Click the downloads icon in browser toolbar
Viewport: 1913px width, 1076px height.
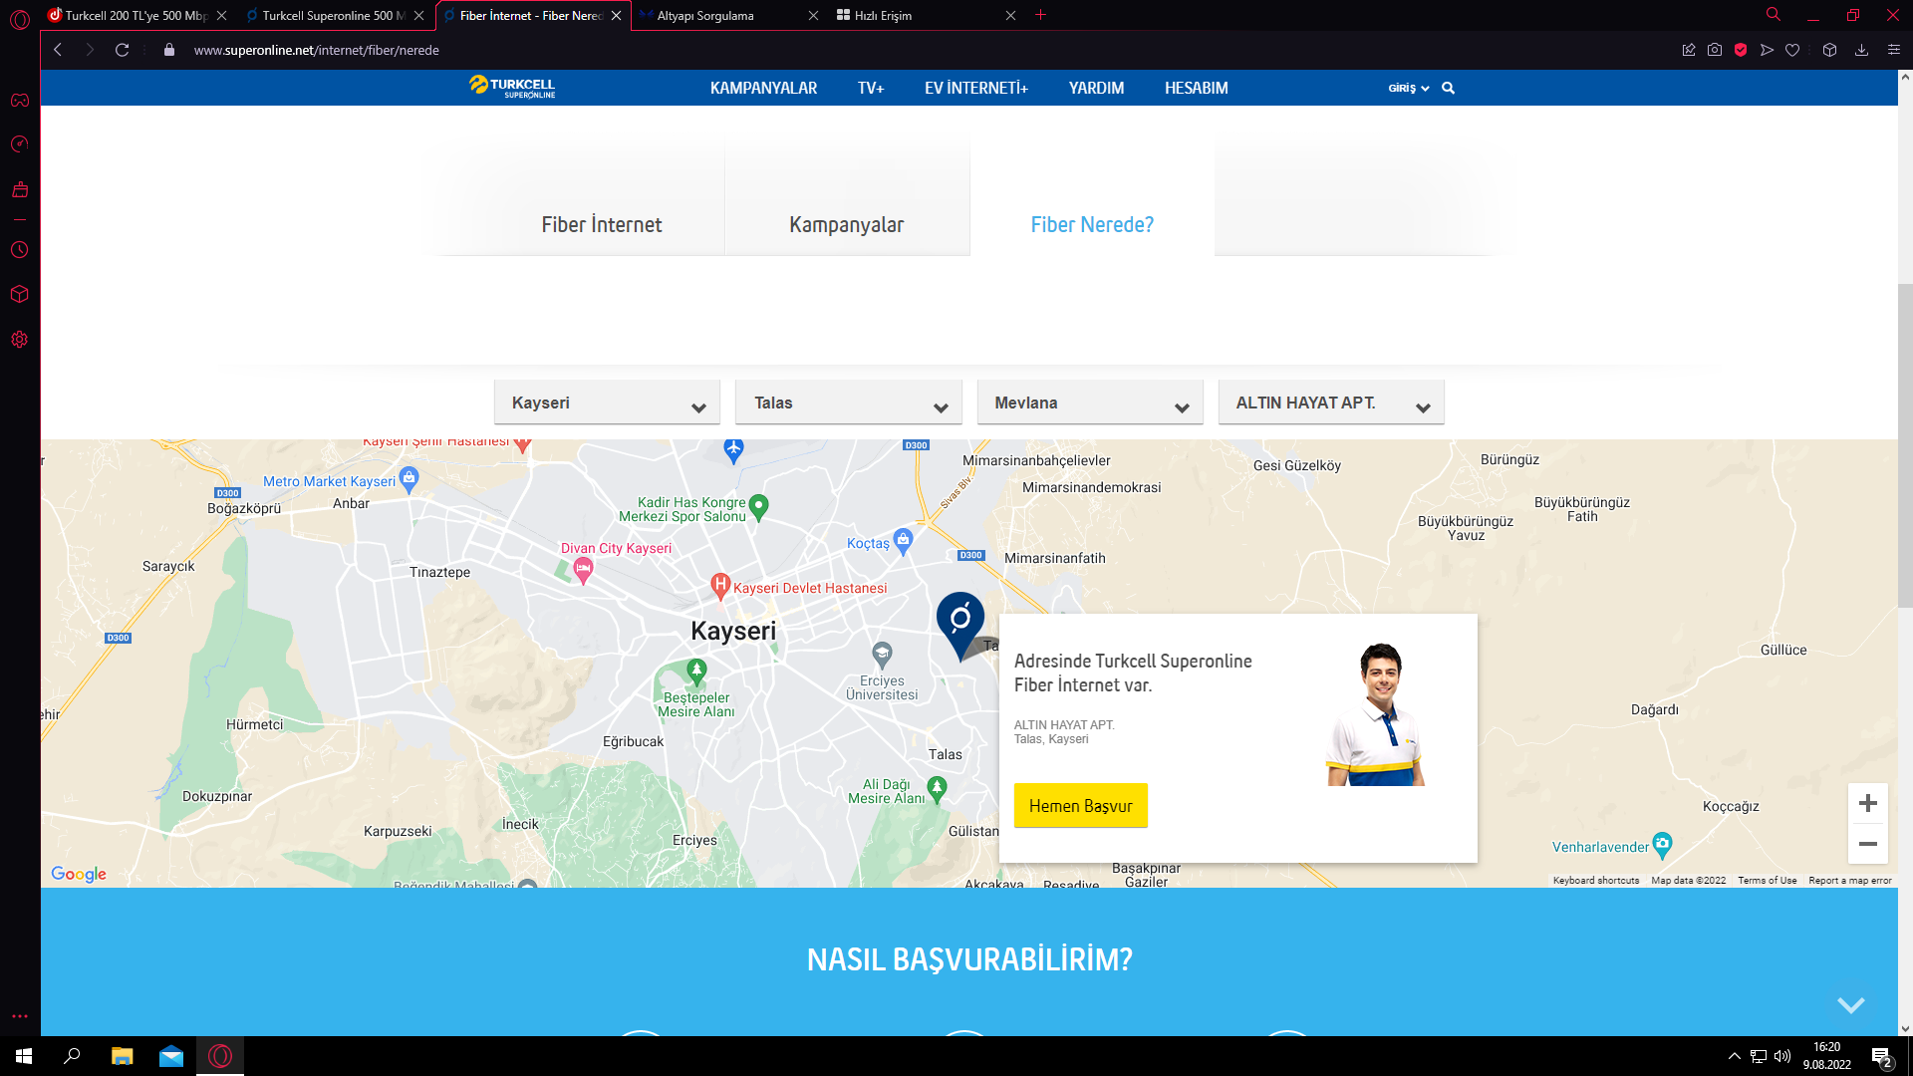[1861, 50]
